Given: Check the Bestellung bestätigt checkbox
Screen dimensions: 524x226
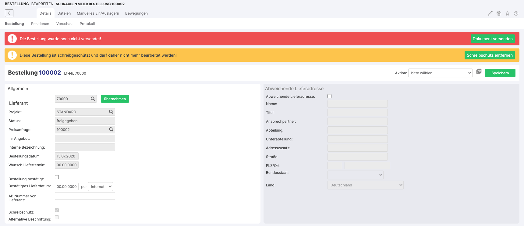Looking at the screenshot, I should [x=57, y=177].
